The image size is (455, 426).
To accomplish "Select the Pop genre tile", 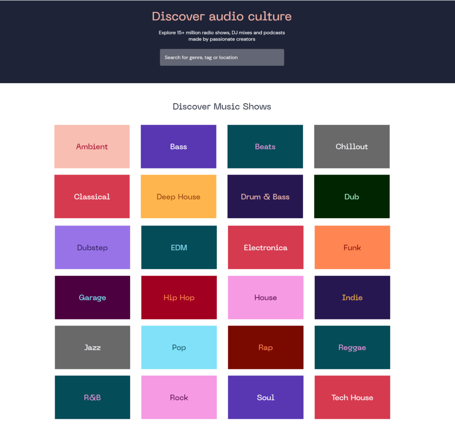I will [179, 347].
